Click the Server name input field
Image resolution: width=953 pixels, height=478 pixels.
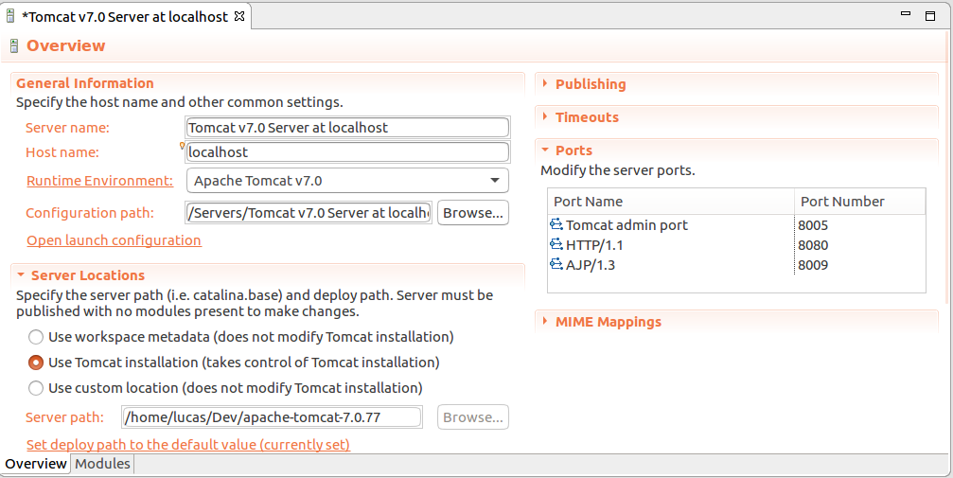pos(347,128)
